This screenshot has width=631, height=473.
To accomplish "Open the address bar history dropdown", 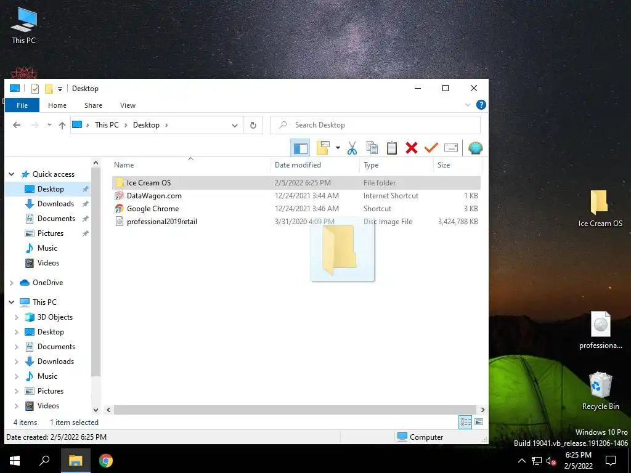I will 235,125.
